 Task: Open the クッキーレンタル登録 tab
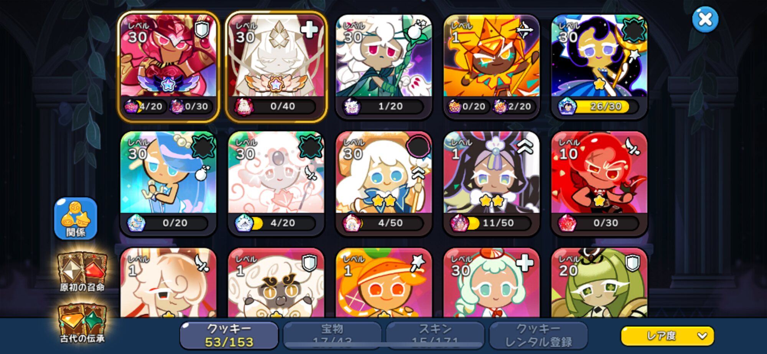[x=538, y=335]
